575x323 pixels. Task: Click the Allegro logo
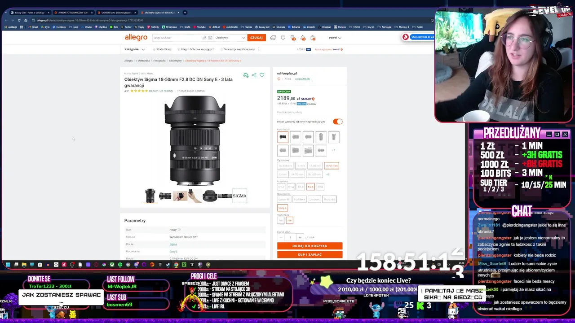pos(136,38)
